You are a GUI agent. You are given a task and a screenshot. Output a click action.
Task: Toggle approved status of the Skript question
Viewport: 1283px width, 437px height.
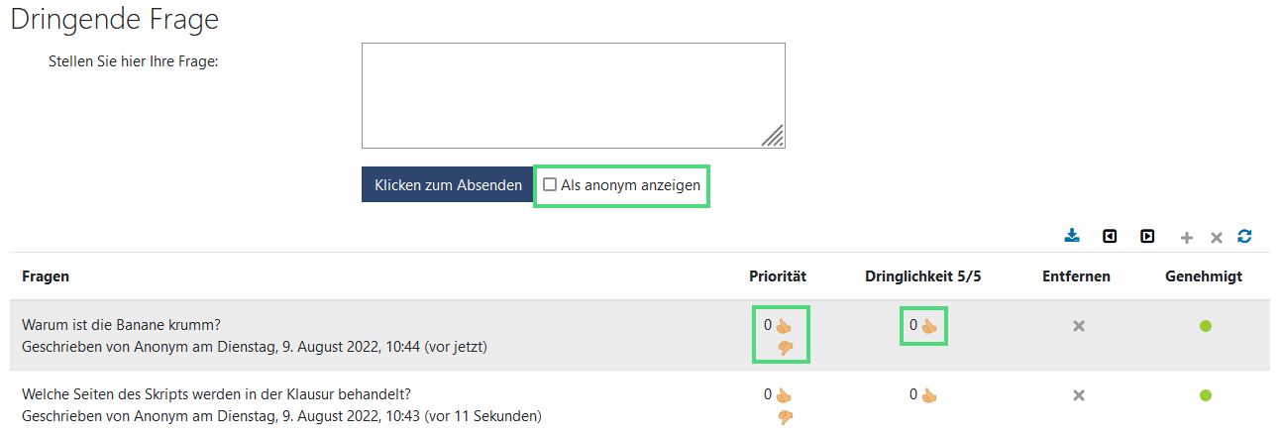pyautogui.click(x=1206, y=395)
